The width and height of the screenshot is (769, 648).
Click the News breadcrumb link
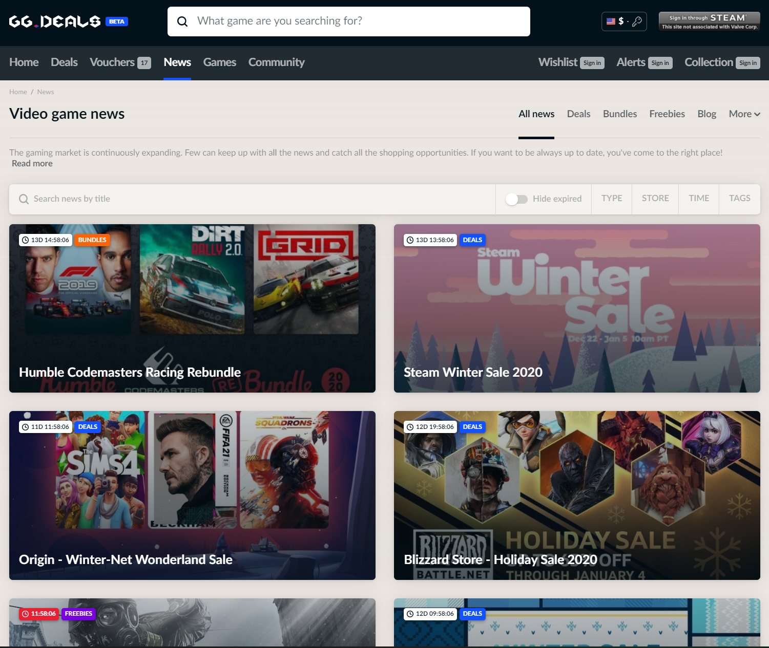(46, 92)
